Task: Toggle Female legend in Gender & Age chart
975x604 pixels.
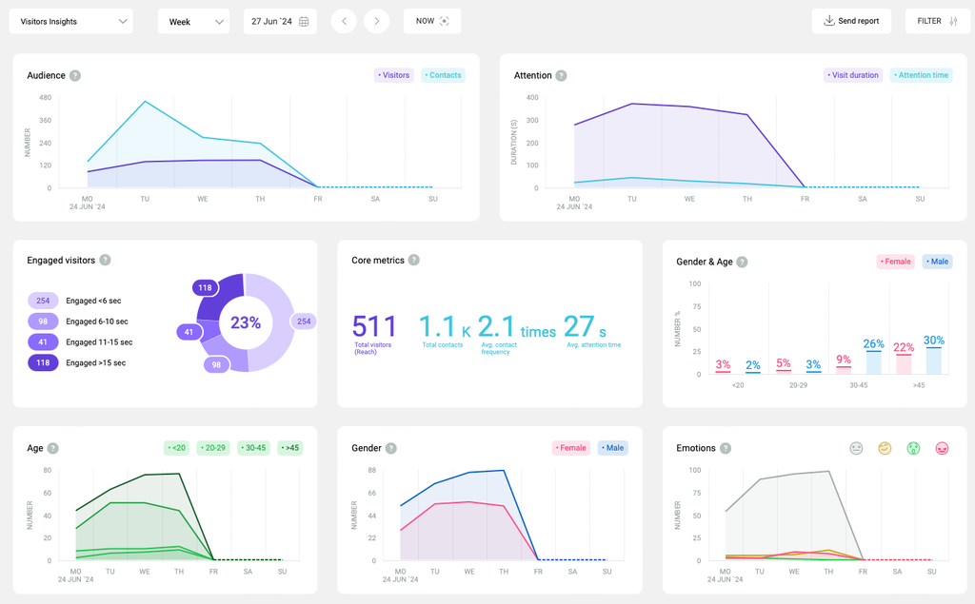Action: click(x=894, y=262)
